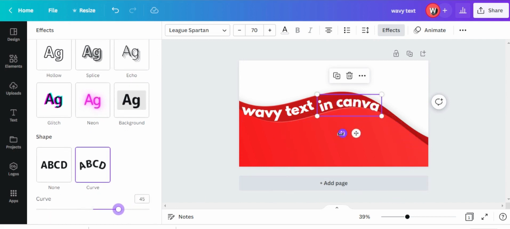Redo the last undone action
Image resolution: width=510 pixels, height=229 pixels.
point(133,10)
